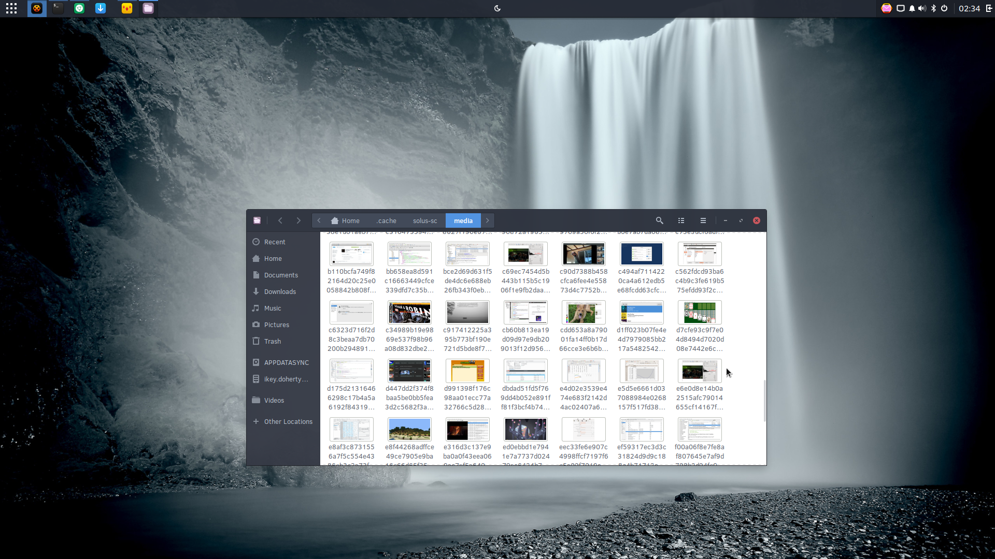995x559 pixels.
Task: Select file c34989b19e98 thumbnail
Action: 409,313
